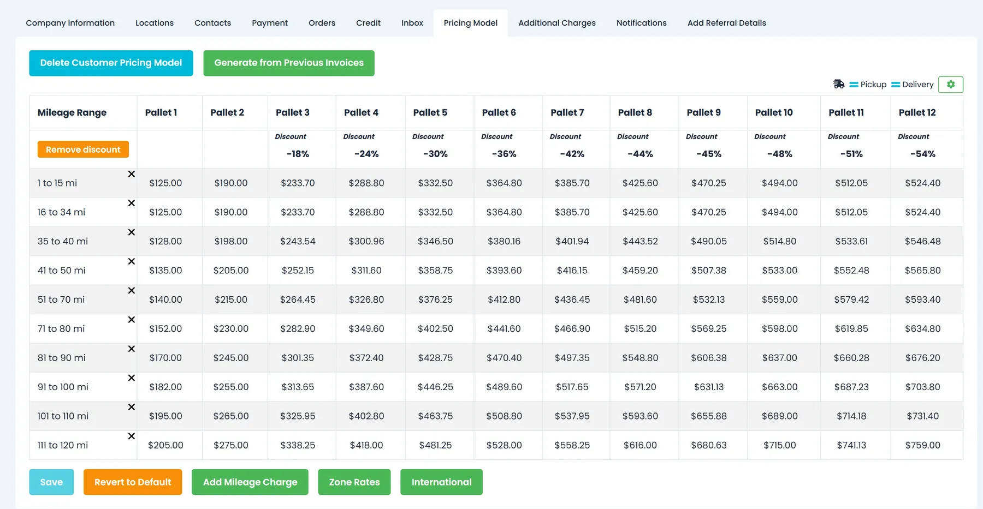Click the Remove discount button
The width and height of the screenshot is (983, 509).
tap(83, 149)
